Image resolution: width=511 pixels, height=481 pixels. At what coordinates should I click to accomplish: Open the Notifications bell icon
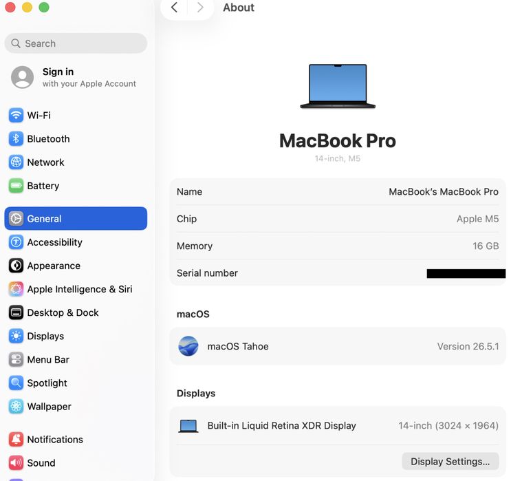pos(16,439)
